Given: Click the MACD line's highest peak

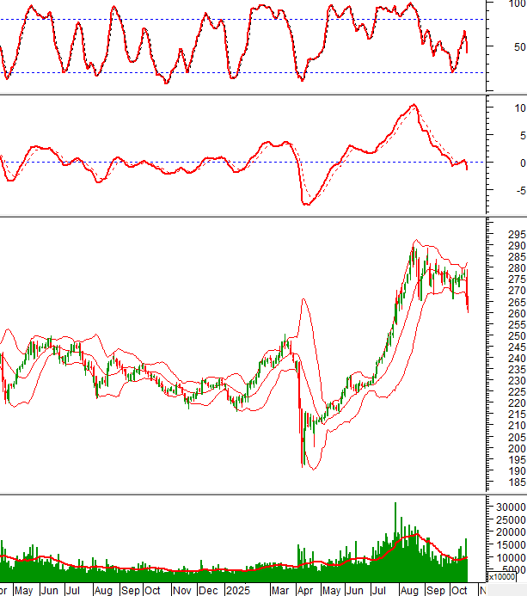Looking at the screenshot, I should point(414,106).
